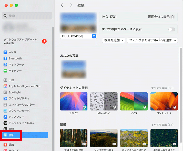The image size is (183, 151).
Task: Open Wi-Fi settings icon
Action: 5,52
